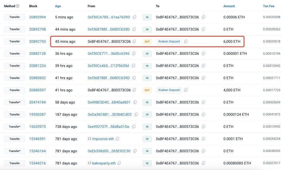282x170 pixels.
Task: Click the Txn Fee column header
Action: coord(269,6)
